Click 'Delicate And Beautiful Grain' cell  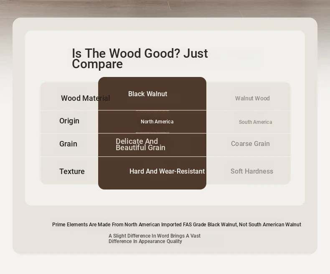[141, 144]
